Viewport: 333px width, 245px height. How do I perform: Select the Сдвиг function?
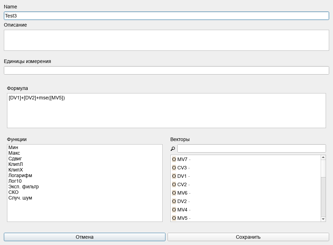point(15,159)
